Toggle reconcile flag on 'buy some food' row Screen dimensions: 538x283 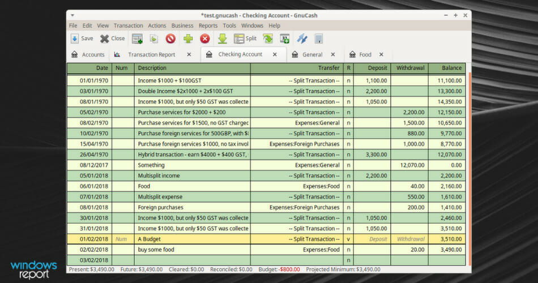(348, 250)
